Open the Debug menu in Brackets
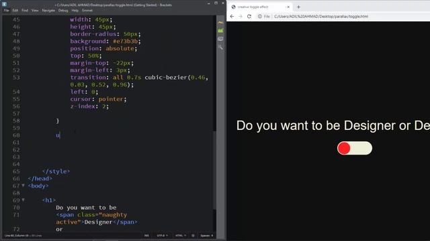This screenshot has height=241, width=430. coord(62,11)
